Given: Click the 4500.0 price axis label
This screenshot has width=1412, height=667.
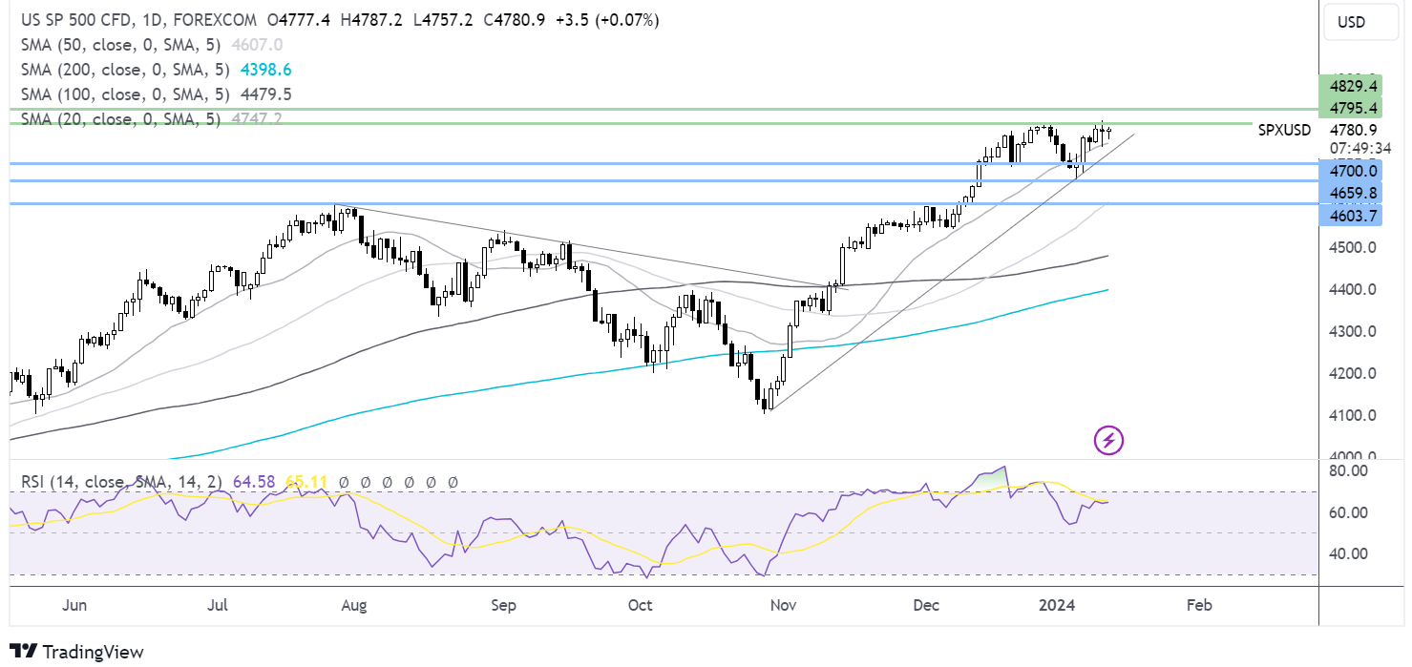Looking at the screenshot, I should click(1351, 248).
